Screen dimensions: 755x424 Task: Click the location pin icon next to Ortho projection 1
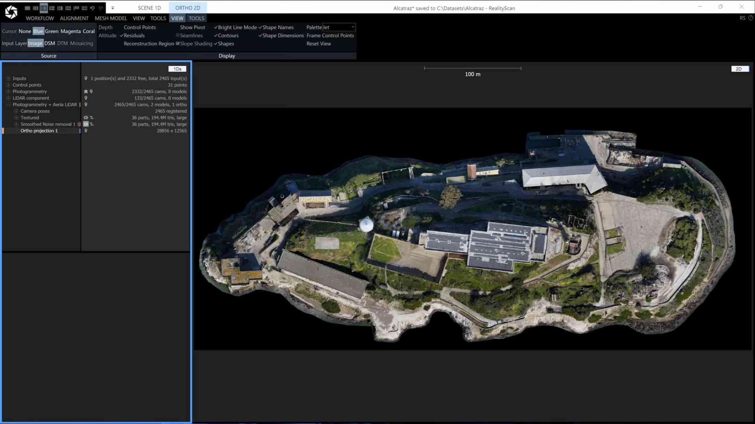(x=86, y=131)
